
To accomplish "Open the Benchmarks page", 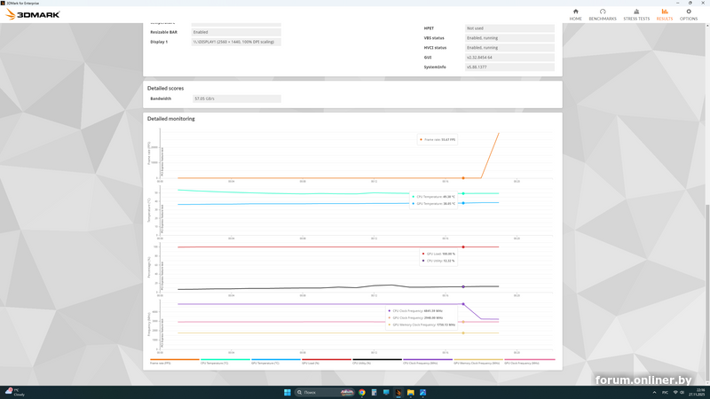I will click(x=603, y=14).
